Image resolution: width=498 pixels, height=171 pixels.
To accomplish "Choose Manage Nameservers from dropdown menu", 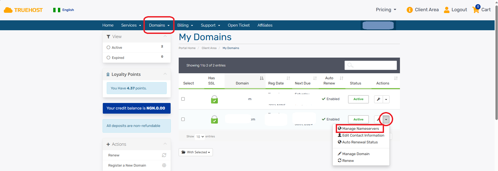I will click(x=360, y=129).
